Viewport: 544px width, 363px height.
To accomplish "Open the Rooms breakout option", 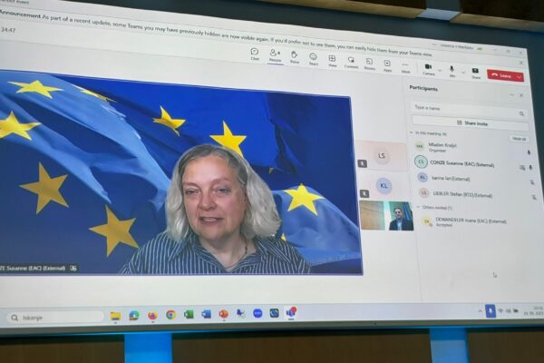I will (370, 64).
